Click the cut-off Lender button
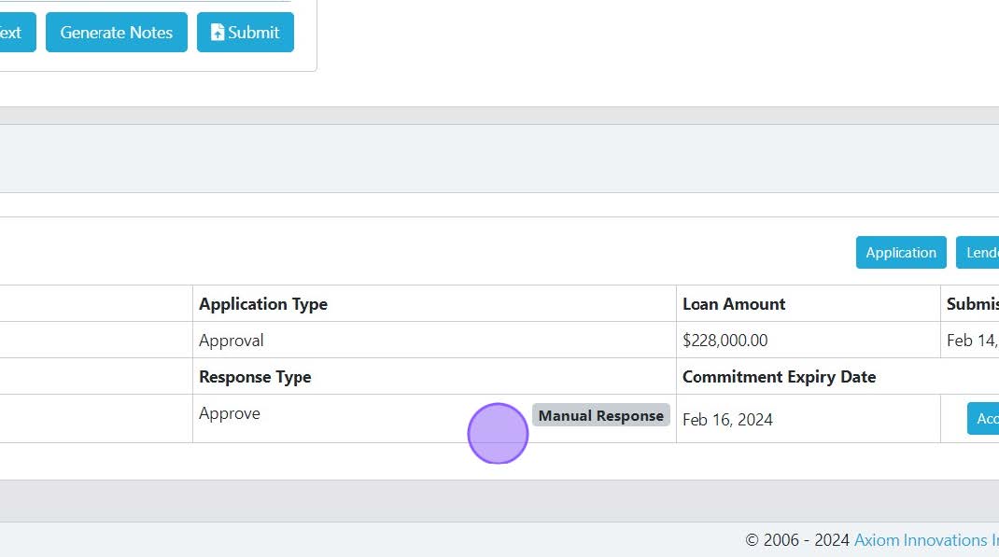Viewport: 999px width, 557px height. click(980, 253)
